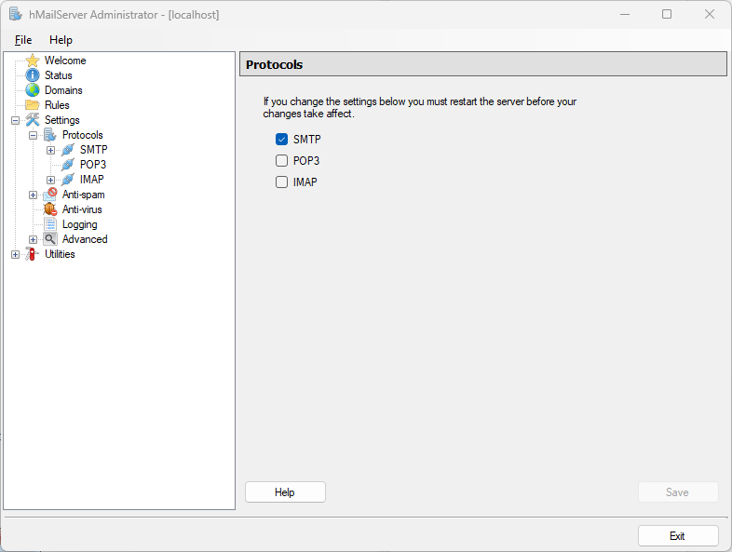Image resolution: width=732 pixels, height=552 pixels.
Task: Click the Logging document icon
Action: pos(50,224)
